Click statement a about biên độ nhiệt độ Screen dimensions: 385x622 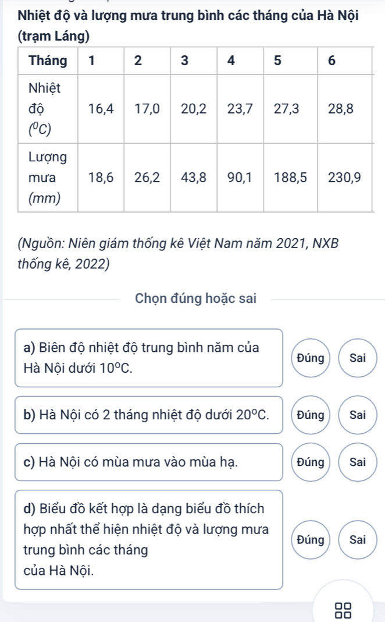tap(149, 358)
